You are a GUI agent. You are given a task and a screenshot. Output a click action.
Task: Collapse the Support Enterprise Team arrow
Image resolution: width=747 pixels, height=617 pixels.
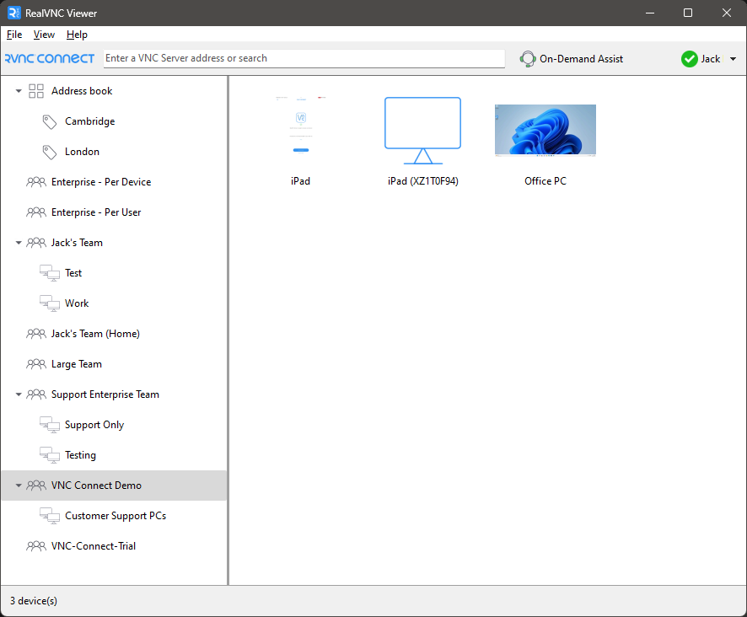(x=19, y=394)
